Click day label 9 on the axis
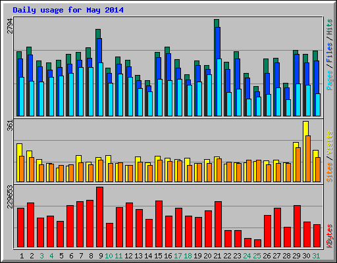The image size is (337, 263). pyautogui.click(x=101, y=256)
